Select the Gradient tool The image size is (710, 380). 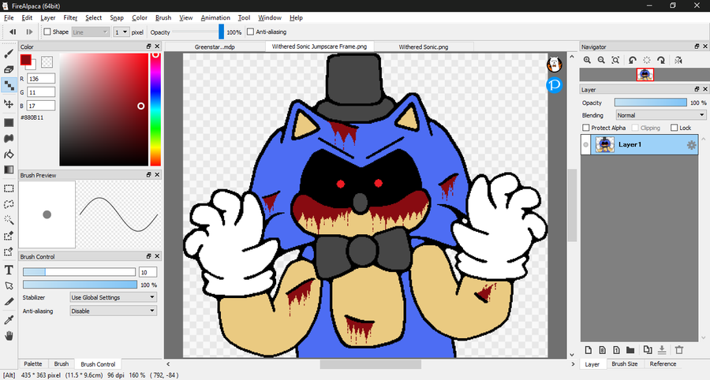coord(9,170)
